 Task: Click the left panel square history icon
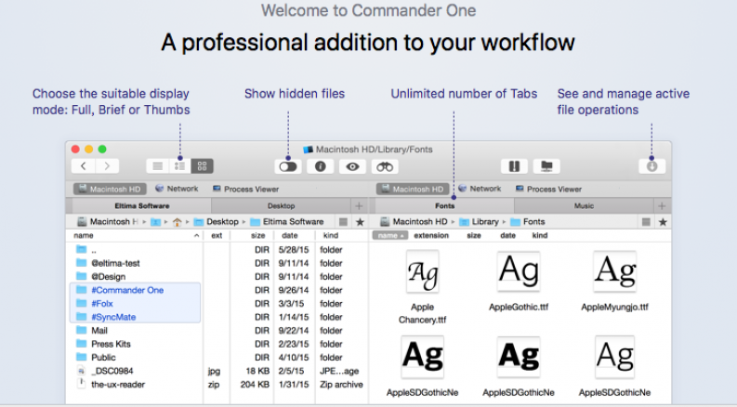coord(343,222)
